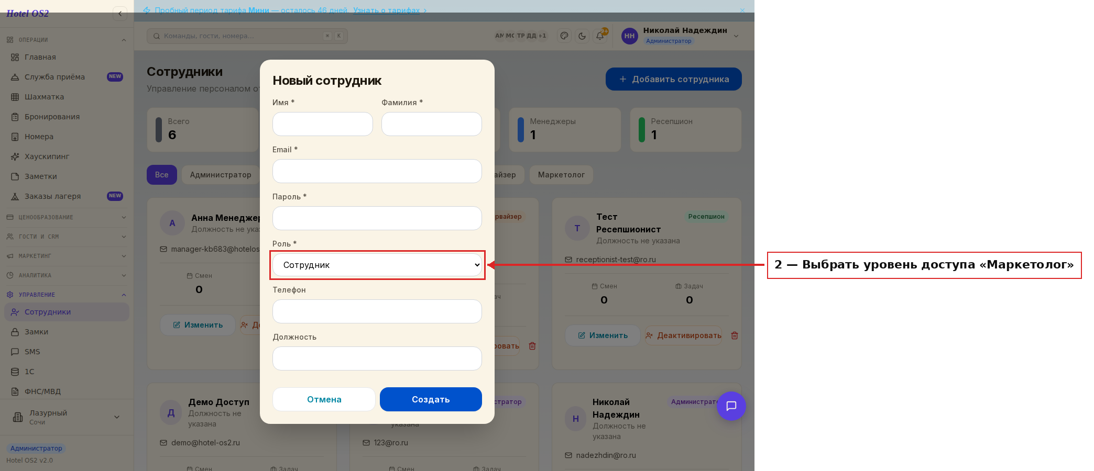Focus the Email input field
The height and width of the screenshot is (471, 1094).
(x=377, y=171)
